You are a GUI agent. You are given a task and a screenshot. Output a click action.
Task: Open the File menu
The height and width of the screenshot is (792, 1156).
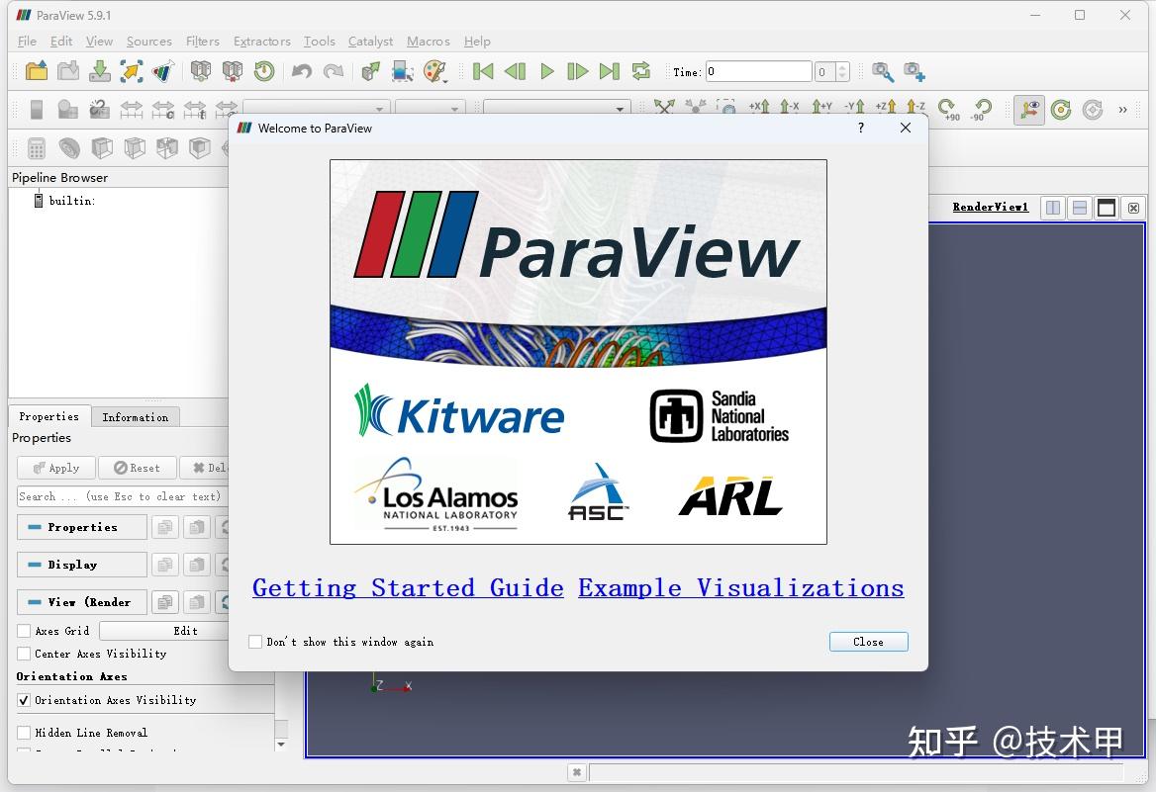coord(28,42)
